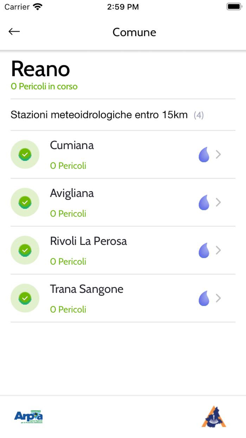This screenshot has width=246, height=438.
Task: Tap the green checkmark beside Trana Sangone
Action: pyautogui.click(x=25, y=298)
